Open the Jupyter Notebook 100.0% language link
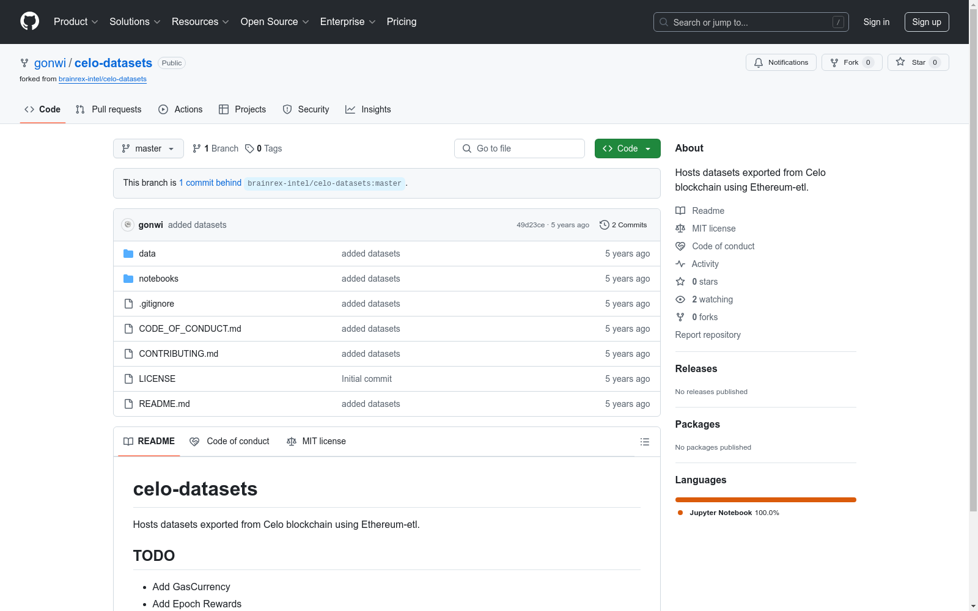 click(x=729, y=513)
